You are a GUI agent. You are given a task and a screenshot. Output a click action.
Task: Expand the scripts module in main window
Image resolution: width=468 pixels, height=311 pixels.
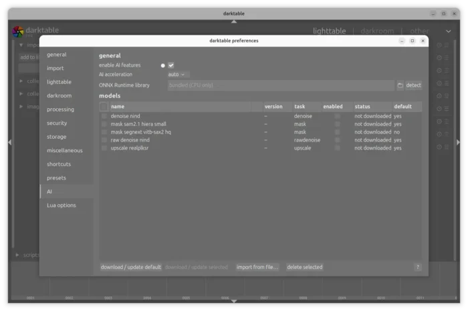[x=17, y=255]
